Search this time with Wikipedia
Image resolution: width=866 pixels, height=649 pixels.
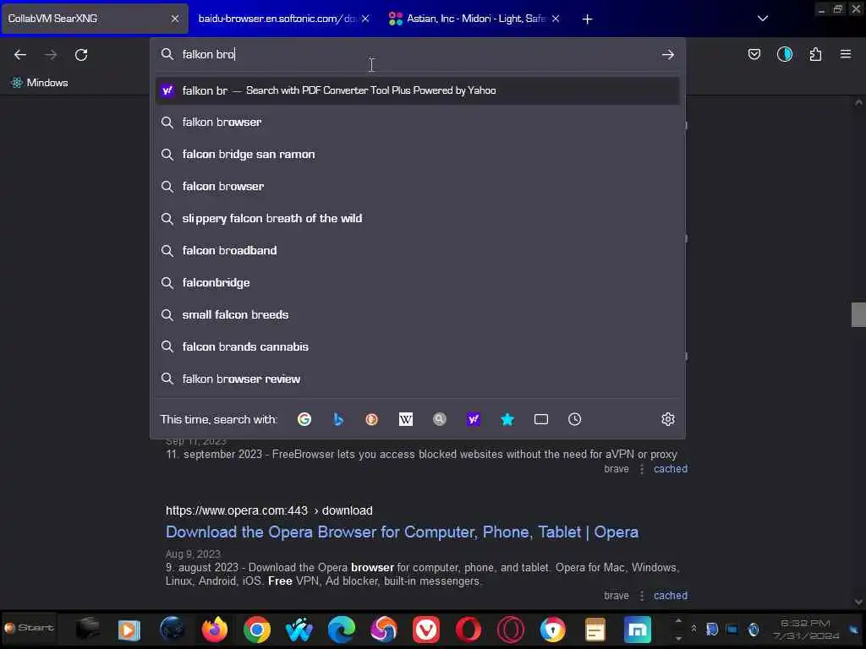406,419
